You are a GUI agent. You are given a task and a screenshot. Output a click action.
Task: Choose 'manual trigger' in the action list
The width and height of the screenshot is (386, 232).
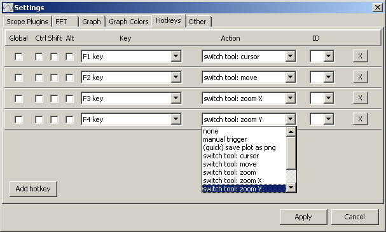click(x=244, y=139)
